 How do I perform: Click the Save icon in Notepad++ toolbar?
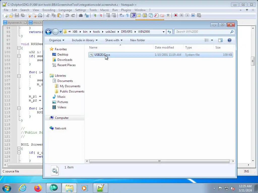(x=17, y=15)
